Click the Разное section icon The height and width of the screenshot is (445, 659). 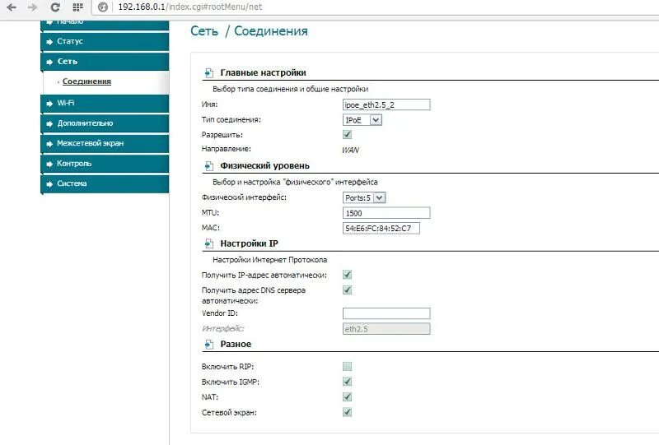pyautogui.click(x=209, y=345)
